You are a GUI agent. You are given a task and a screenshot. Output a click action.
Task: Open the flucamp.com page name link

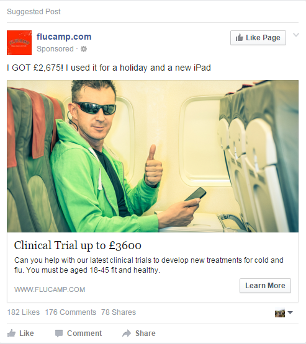[x=64, y=37]
